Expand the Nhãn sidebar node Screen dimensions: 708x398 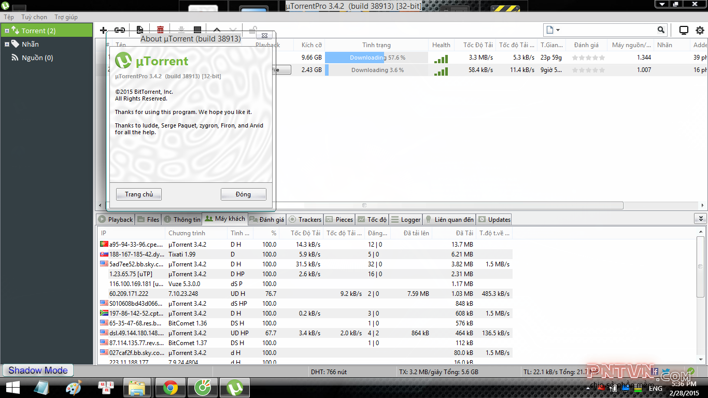7,44
